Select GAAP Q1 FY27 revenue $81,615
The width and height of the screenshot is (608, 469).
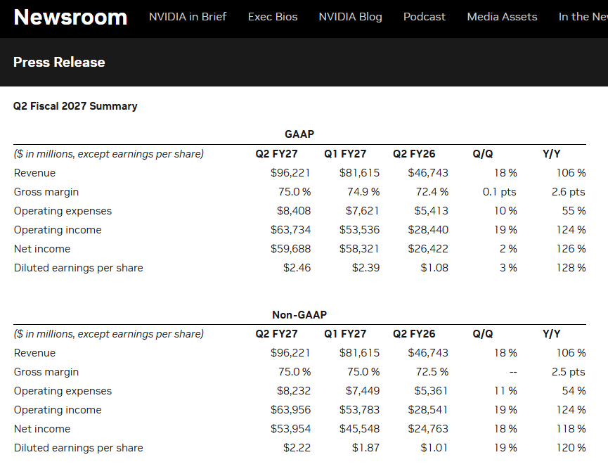(359, 173)
